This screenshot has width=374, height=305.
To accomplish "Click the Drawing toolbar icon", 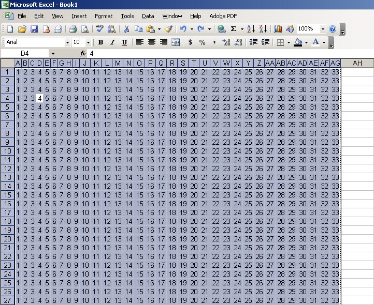I will tap(290, 29).
